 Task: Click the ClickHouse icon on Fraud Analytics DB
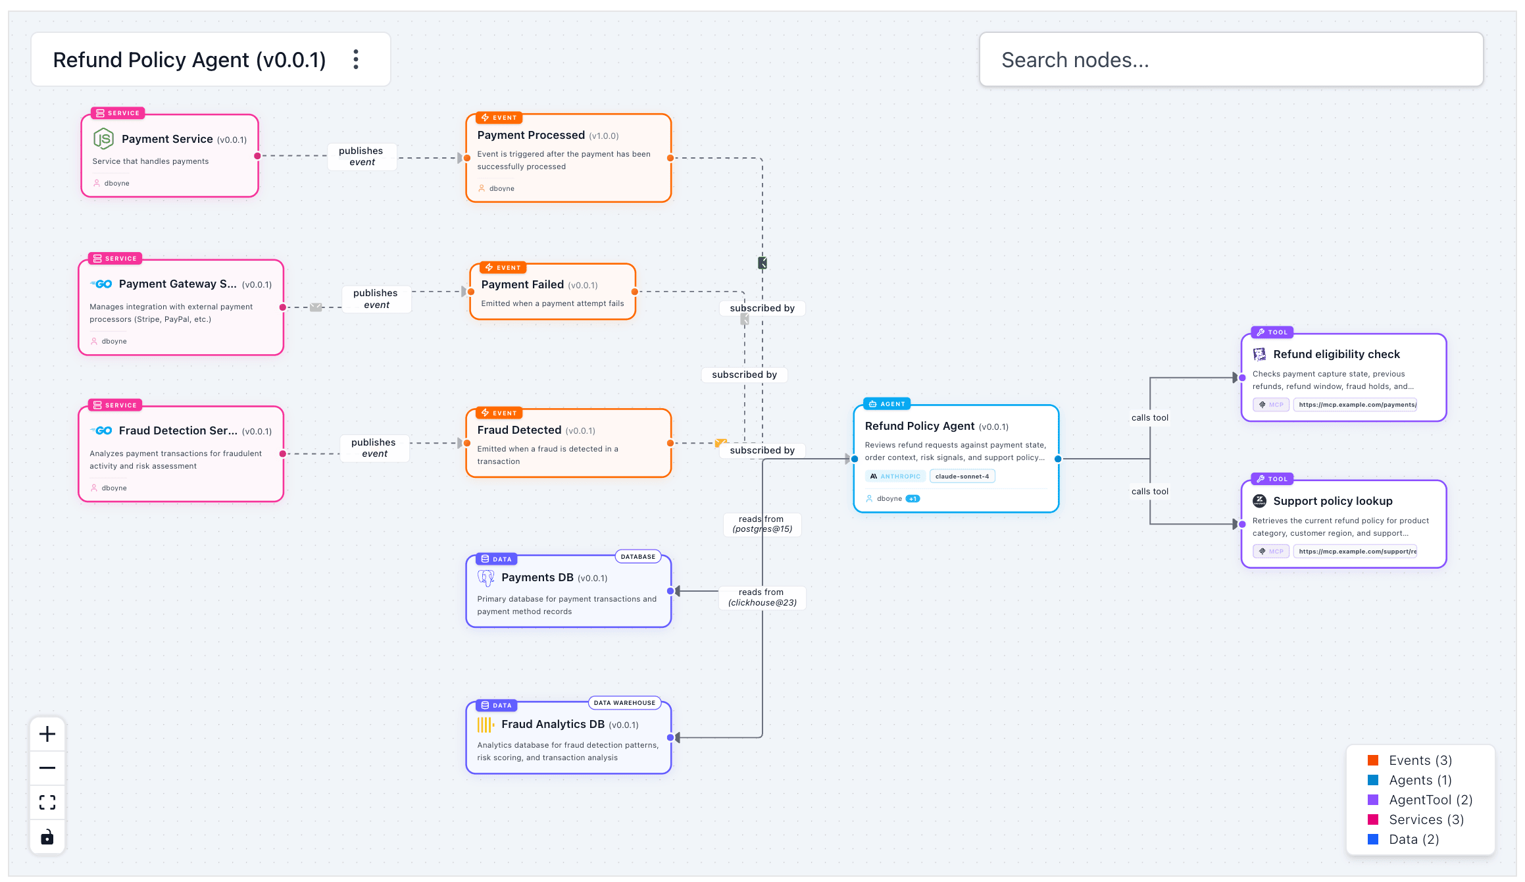point(486,725)
